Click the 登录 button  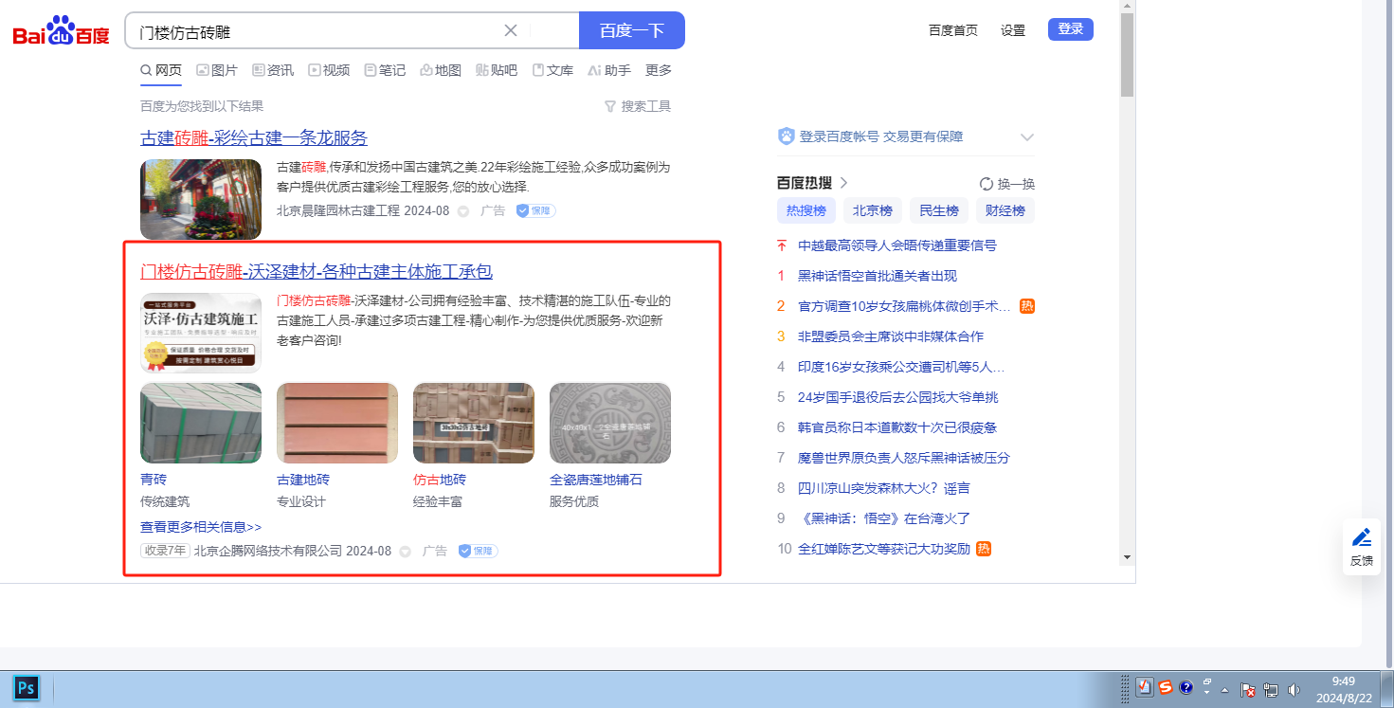click(1071, 29)
